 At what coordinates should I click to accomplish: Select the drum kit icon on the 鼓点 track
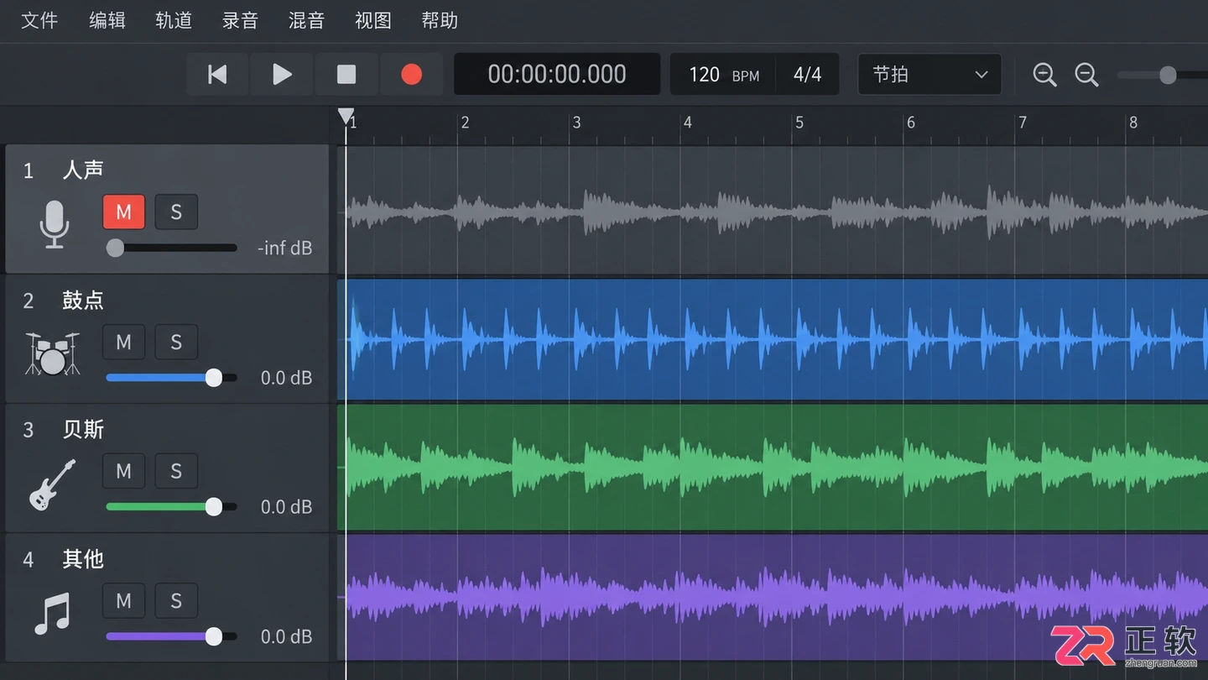click(52, 353)
